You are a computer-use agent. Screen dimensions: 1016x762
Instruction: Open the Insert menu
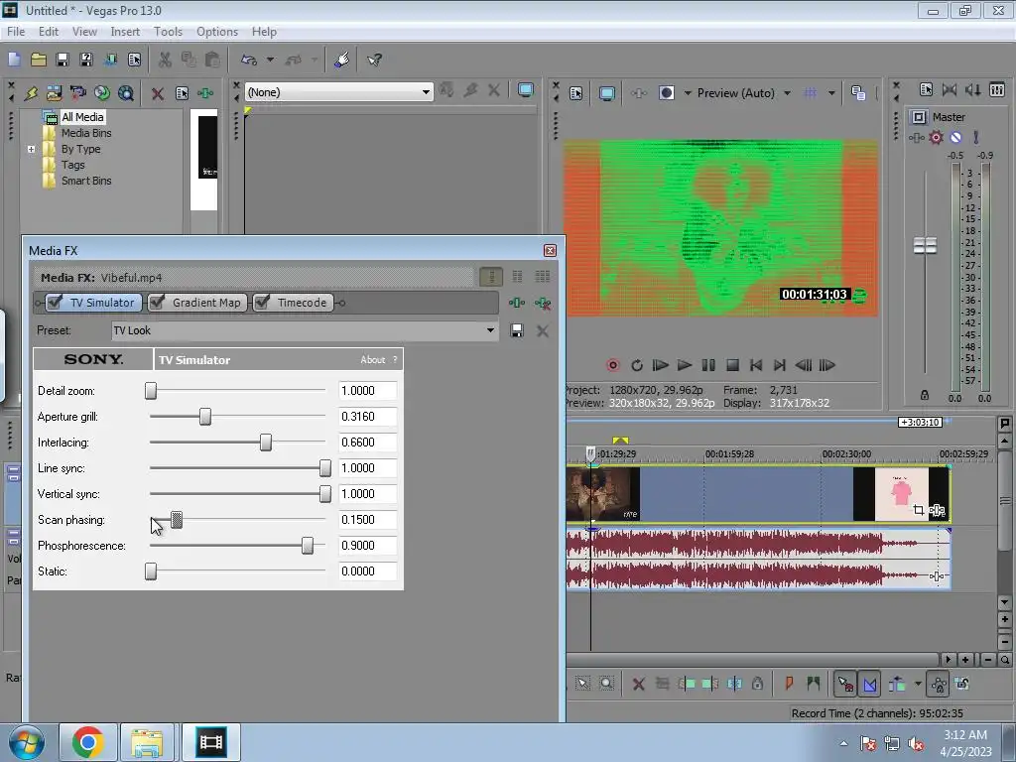125,31
